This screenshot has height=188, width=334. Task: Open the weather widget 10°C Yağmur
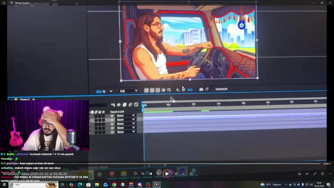pos(271,185)
